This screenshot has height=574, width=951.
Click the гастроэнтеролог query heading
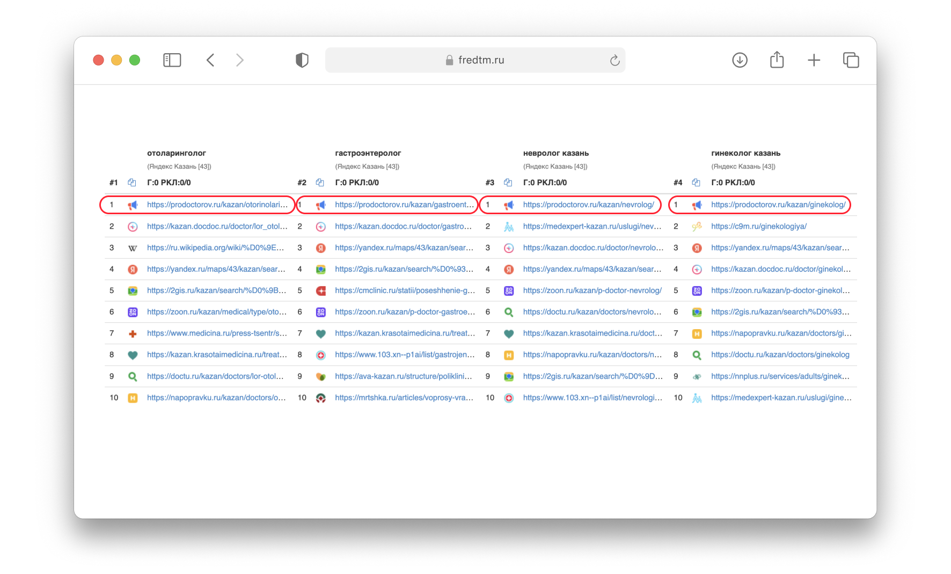[368, 153]
